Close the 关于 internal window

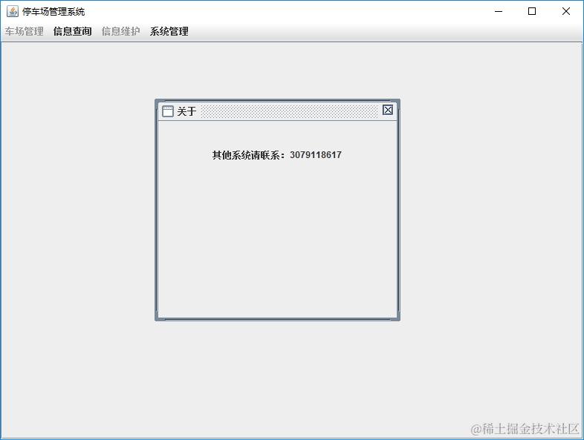[x=388, y=110]
